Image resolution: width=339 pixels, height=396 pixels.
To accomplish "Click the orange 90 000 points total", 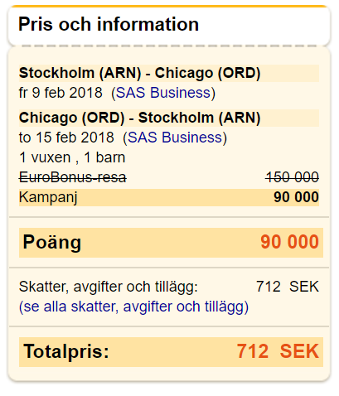I will [x=290, y=242].
